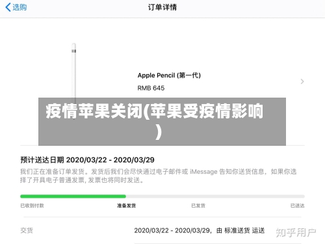The width and height of the screenshot is (325, 244).
Task: Tap the delivery date range with 标准送货
Action: [x=200, y=230]
